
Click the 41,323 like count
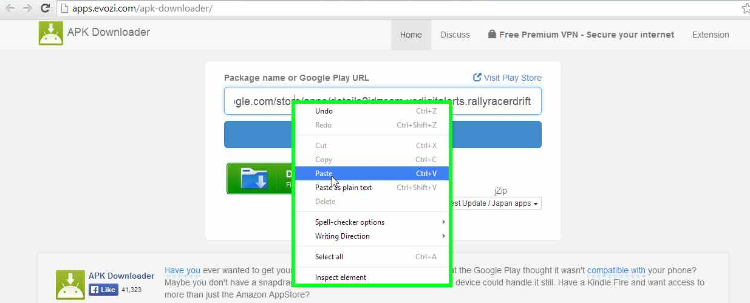click(131, 290)
